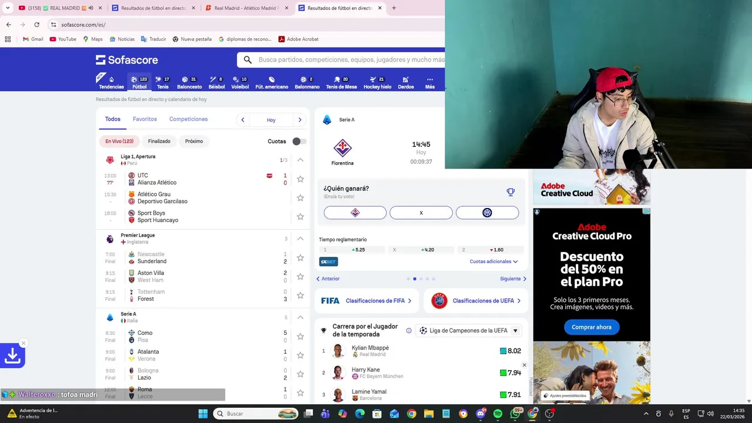Screen dimensions: 752x423
Task: Vote for a draw (X)
Action: pyautogui.click(x=421, y=213)
